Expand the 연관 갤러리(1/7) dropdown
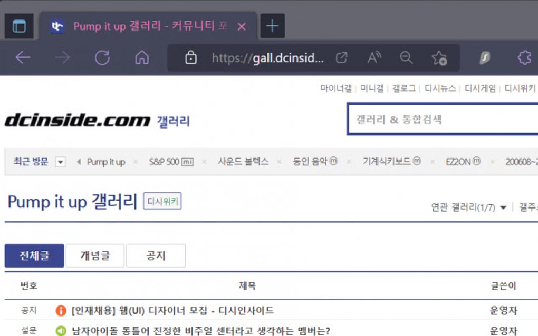The height and width of the screenshot is (336, 538). click(x=469, y=207)
